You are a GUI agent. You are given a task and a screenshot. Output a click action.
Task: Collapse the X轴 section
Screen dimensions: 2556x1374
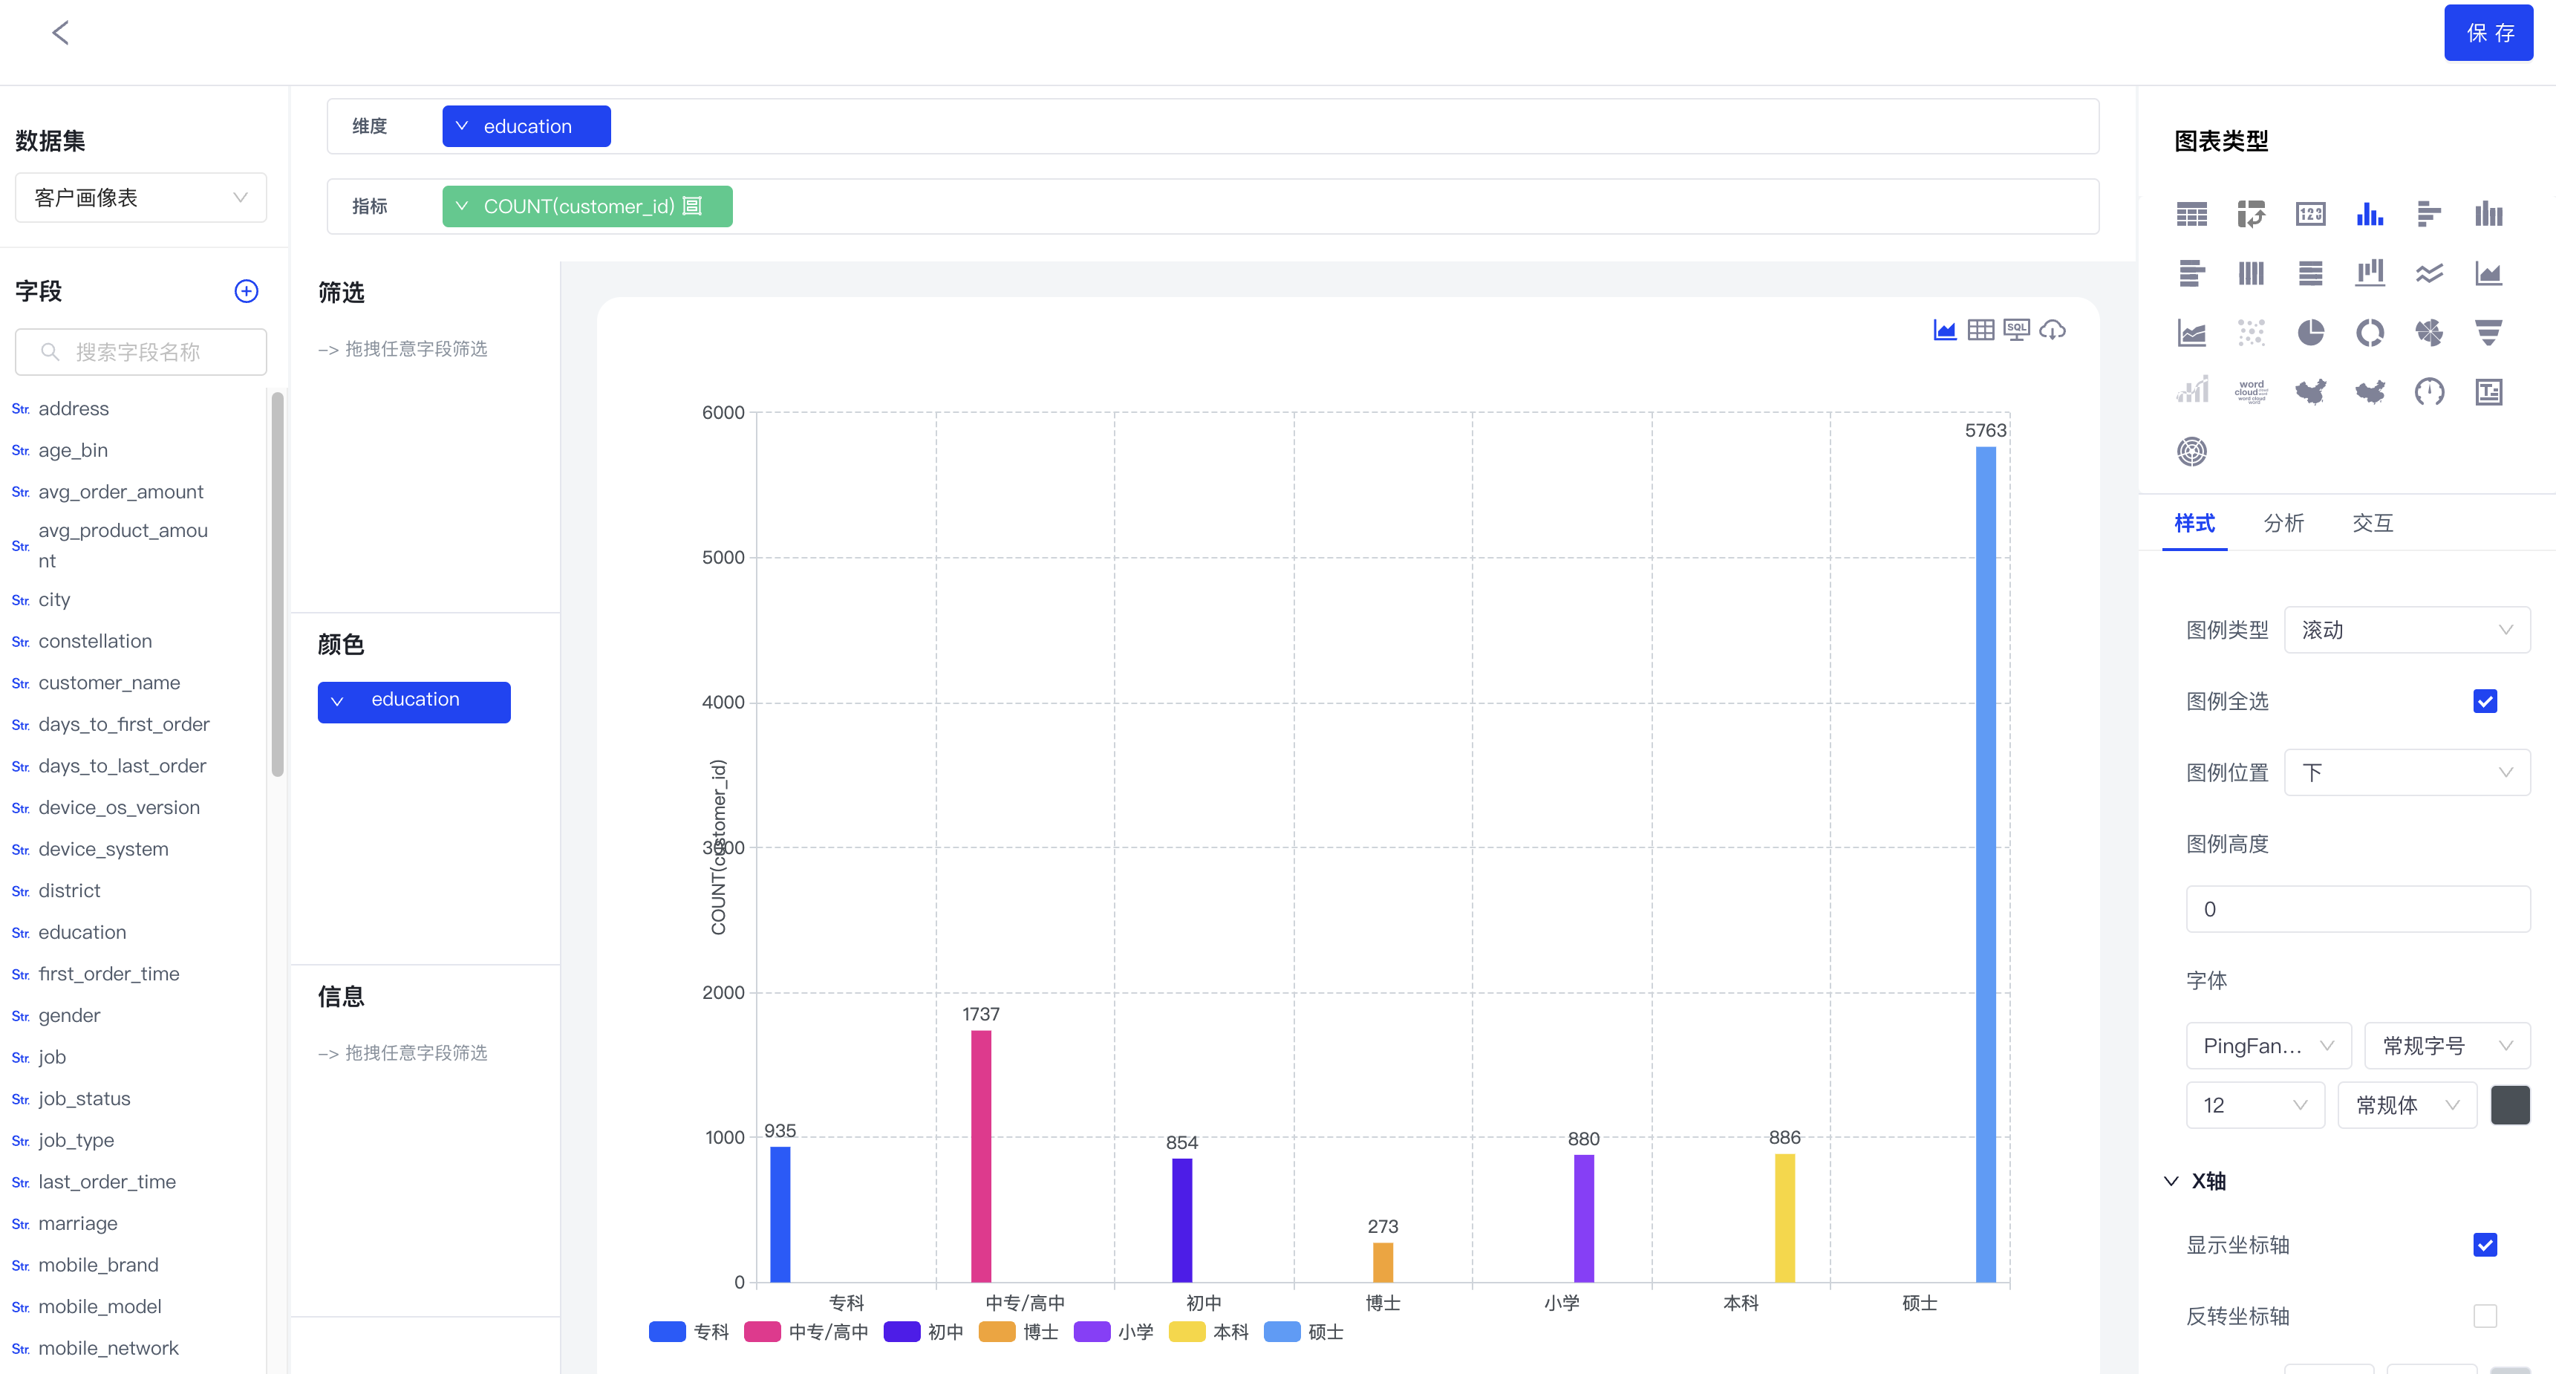tap(2171, 1181)
